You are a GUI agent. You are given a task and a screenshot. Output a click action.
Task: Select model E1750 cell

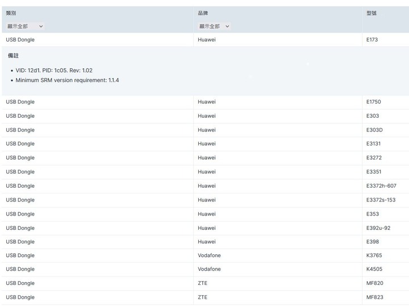pos(374,102)
